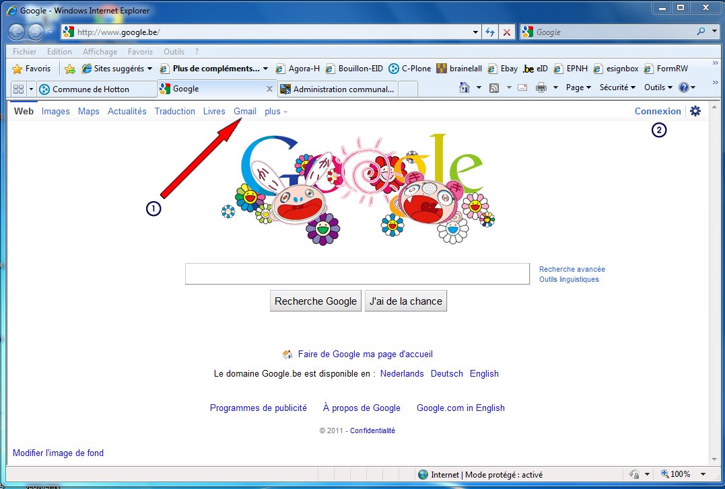Open Google Images link
This screenshot has width=725, height=489.
[55, 112]
